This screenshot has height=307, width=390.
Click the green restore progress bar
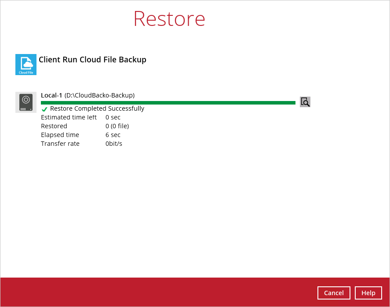(168, 103)
